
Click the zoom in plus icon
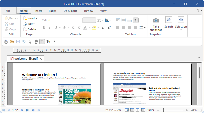(x=186, y=110)
